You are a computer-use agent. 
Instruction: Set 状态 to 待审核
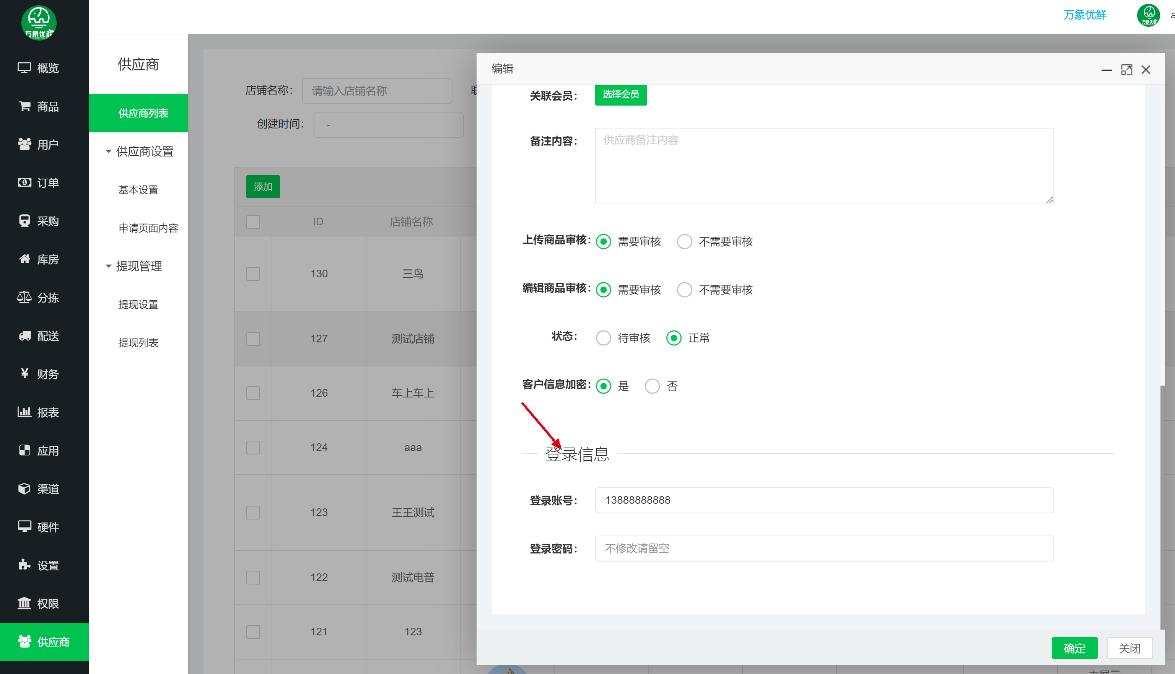click(603, 338)
